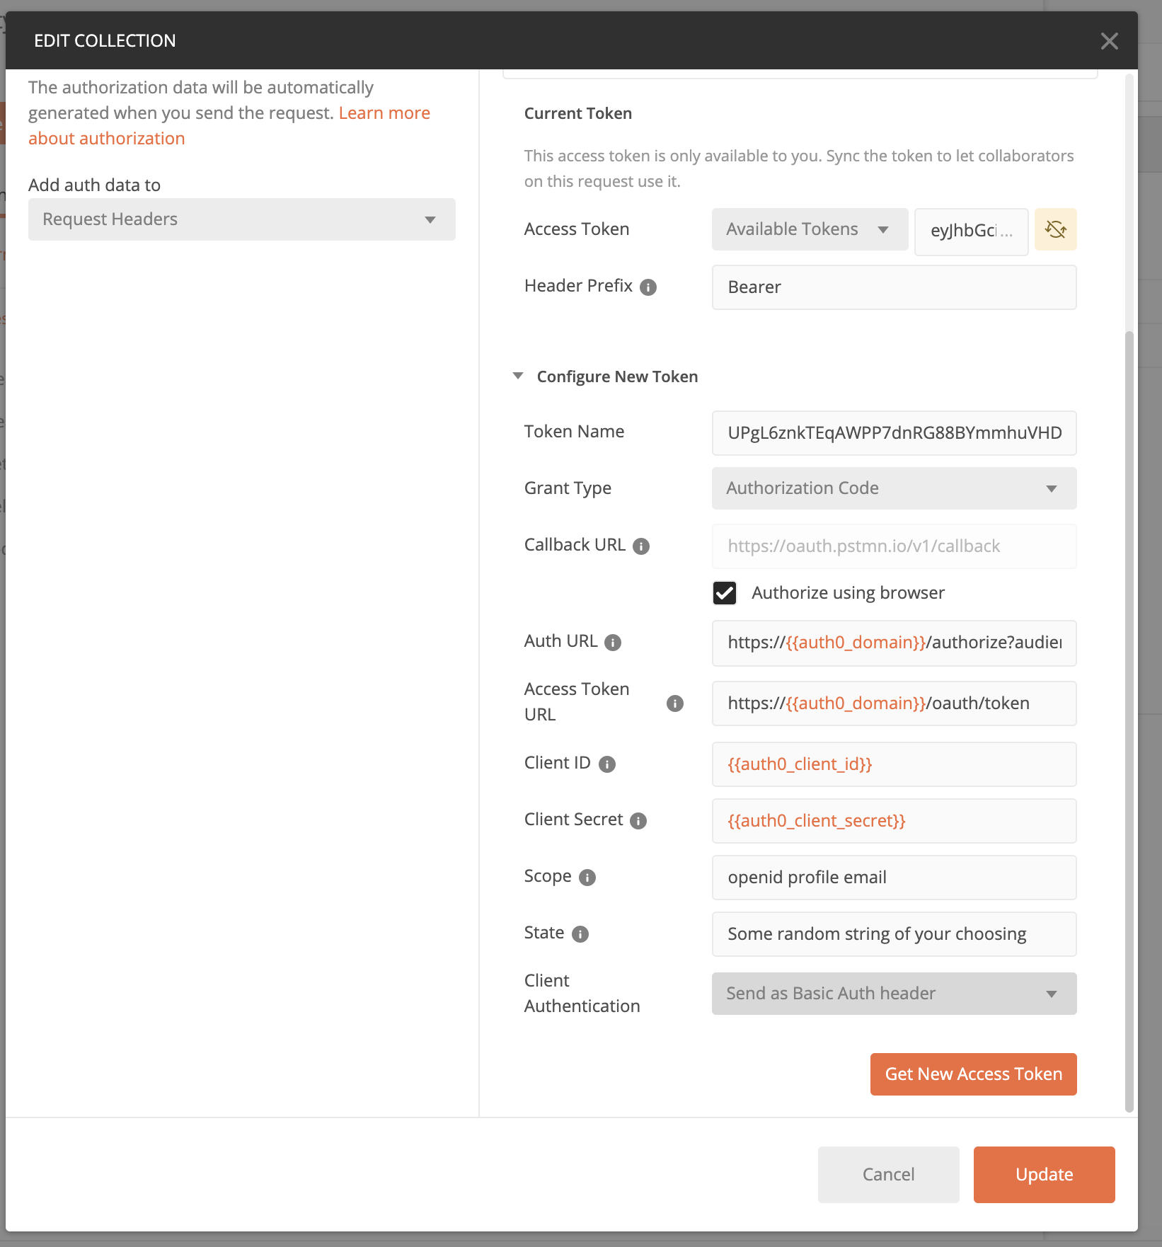This screenshot has width=1162, height=1247.
Task: Click the Update button
Action: click(x=1044, y=1175)
